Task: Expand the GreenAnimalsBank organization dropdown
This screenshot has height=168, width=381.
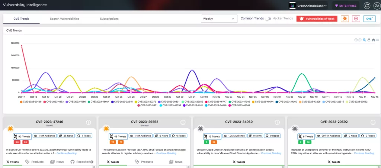Action: [308, 6]
